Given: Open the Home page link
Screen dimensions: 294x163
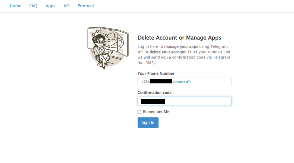Looking at the screenshot, I should pyautogui.click(x=15, y=6).
